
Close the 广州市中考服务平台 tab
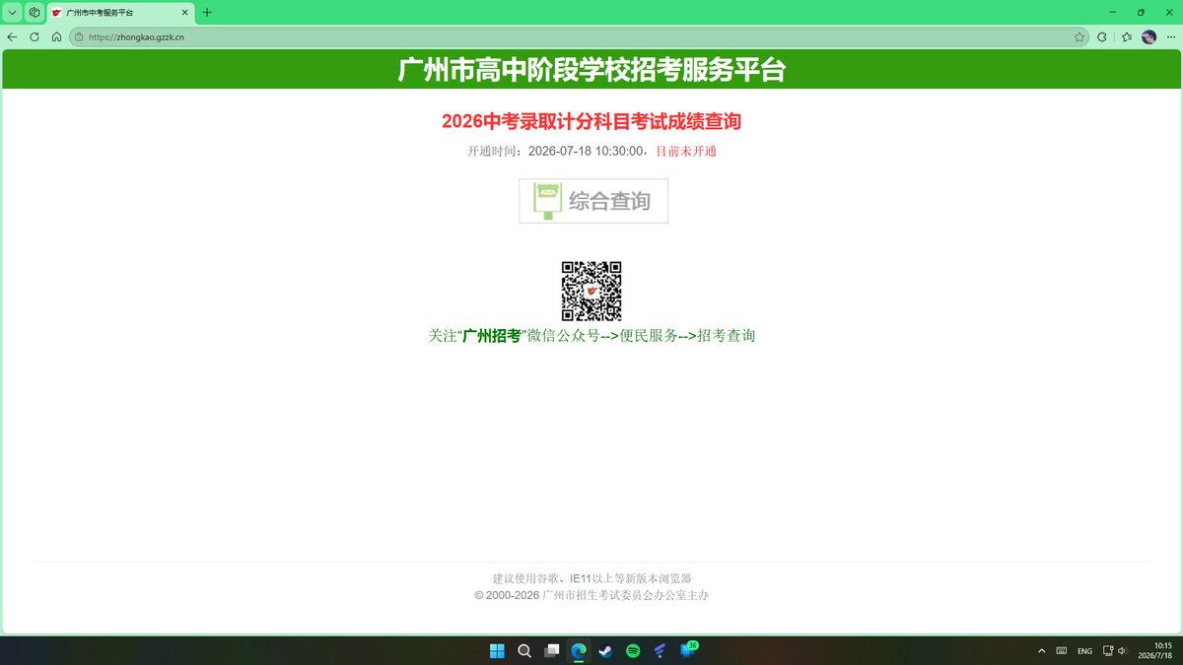pos(184,13)
